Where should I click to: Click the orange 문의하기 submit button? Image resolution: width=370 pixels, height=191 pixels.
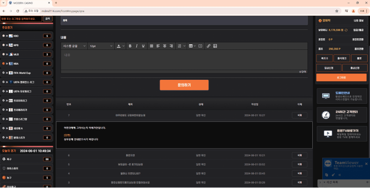tap(184, 85)
